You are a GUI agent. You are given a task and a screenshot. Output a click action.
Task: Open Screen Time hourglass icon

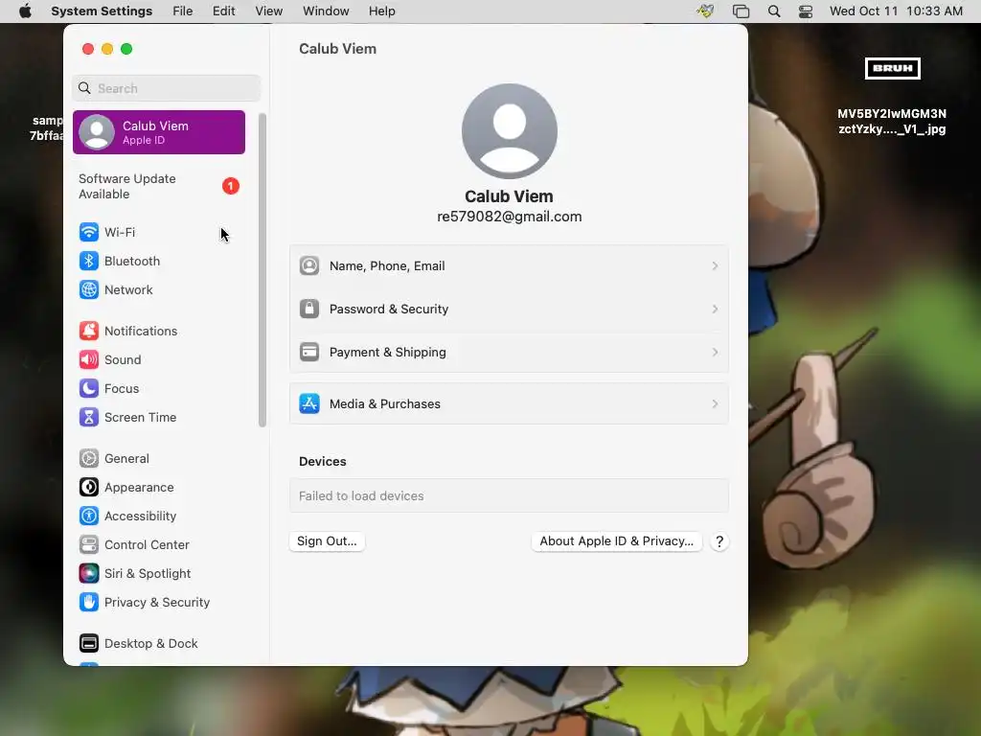point(89,418)
